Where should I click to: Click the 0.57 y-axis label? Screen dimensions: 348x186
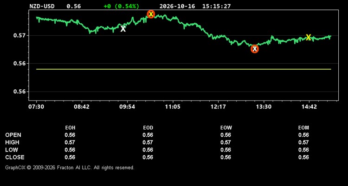tap(19, 35)
